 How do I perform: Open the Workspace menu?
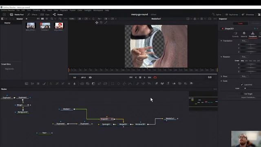[98, 10]
